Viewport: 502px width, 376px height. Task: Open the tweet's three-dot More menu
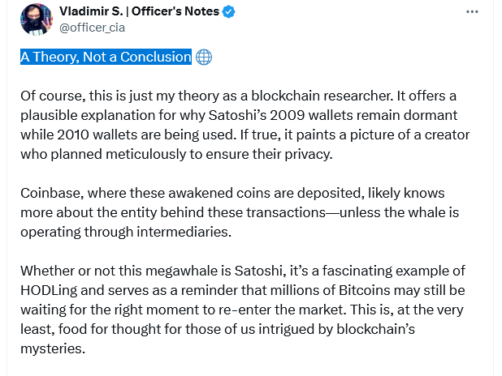point(472,11)
